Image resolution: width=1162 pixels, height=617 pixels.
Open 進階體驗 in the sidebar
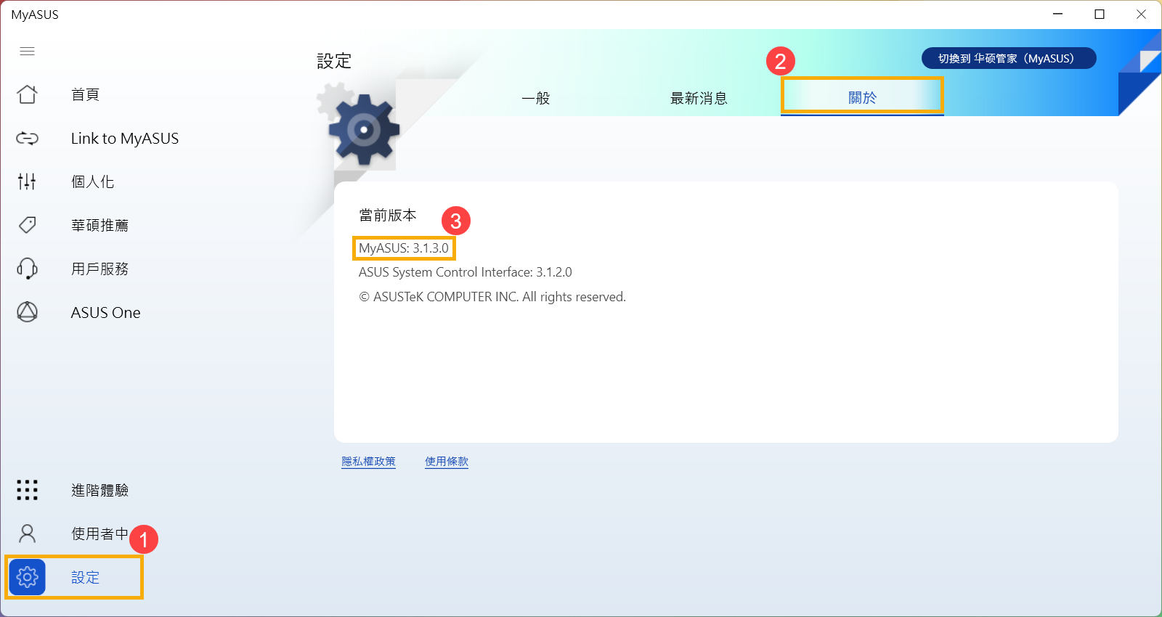coord(99,490)
